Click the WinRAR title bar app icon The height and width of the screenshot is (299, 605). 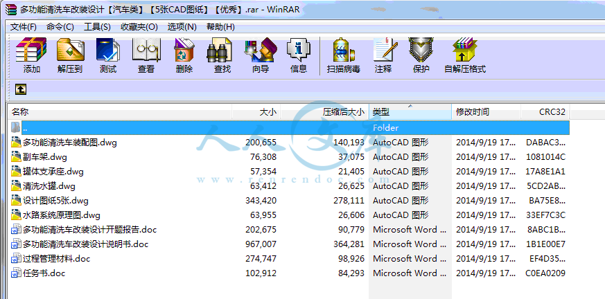pyautogui.click(x=11, y=9)
